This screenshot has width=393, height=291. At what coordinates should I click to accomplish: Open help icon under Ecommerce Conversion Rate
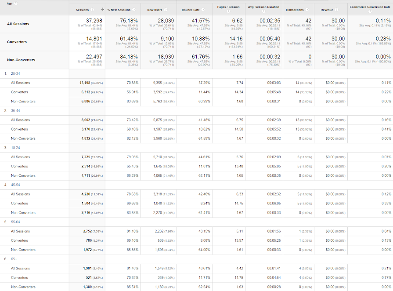tap(370, 11)
